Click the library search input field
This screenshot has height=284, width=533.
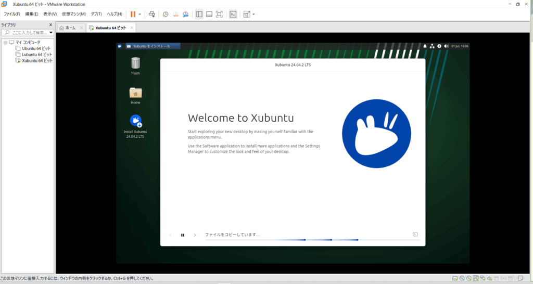29,33
